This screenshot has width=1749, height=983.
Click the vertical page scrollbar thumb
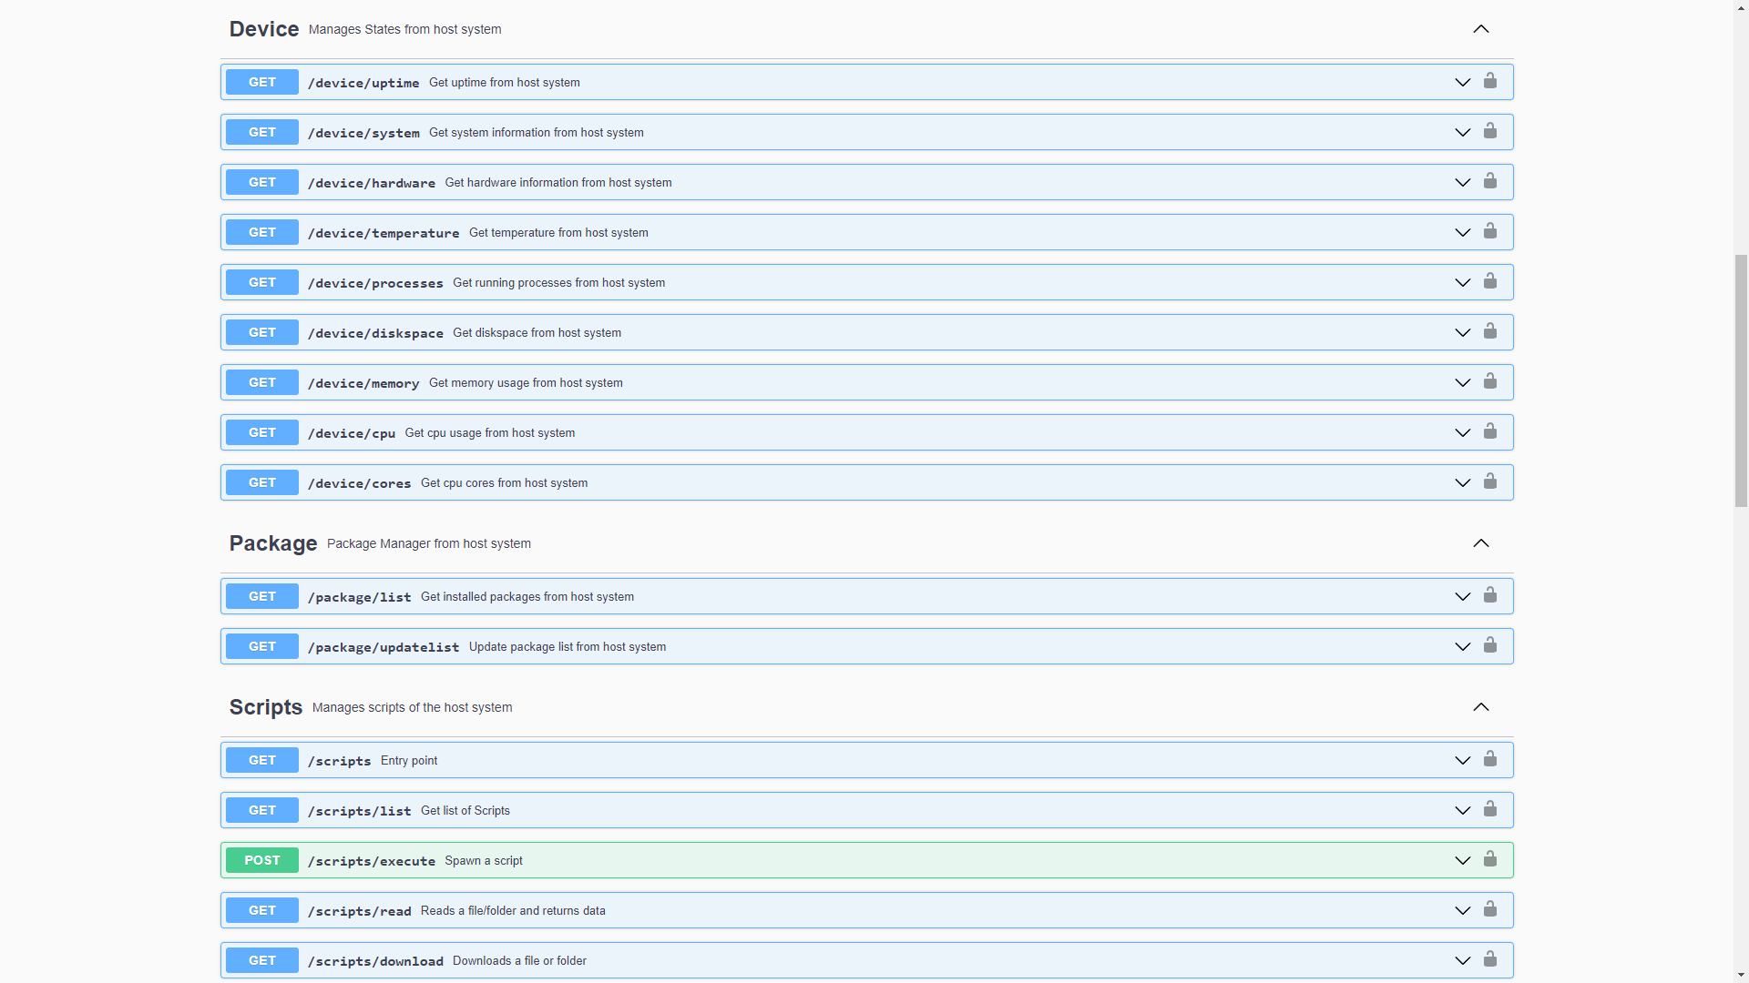[x=1741, y=380]
